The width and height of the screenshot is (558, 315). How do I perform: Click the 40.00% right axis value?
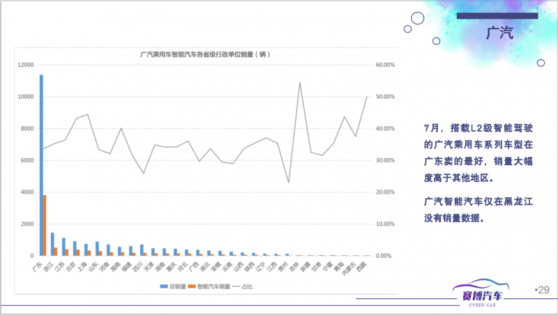coord(386,128)
